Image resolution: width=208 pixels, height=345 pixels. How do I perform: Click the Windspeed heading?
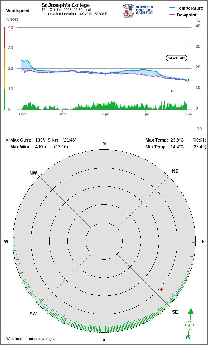click(x=18, y=11)
